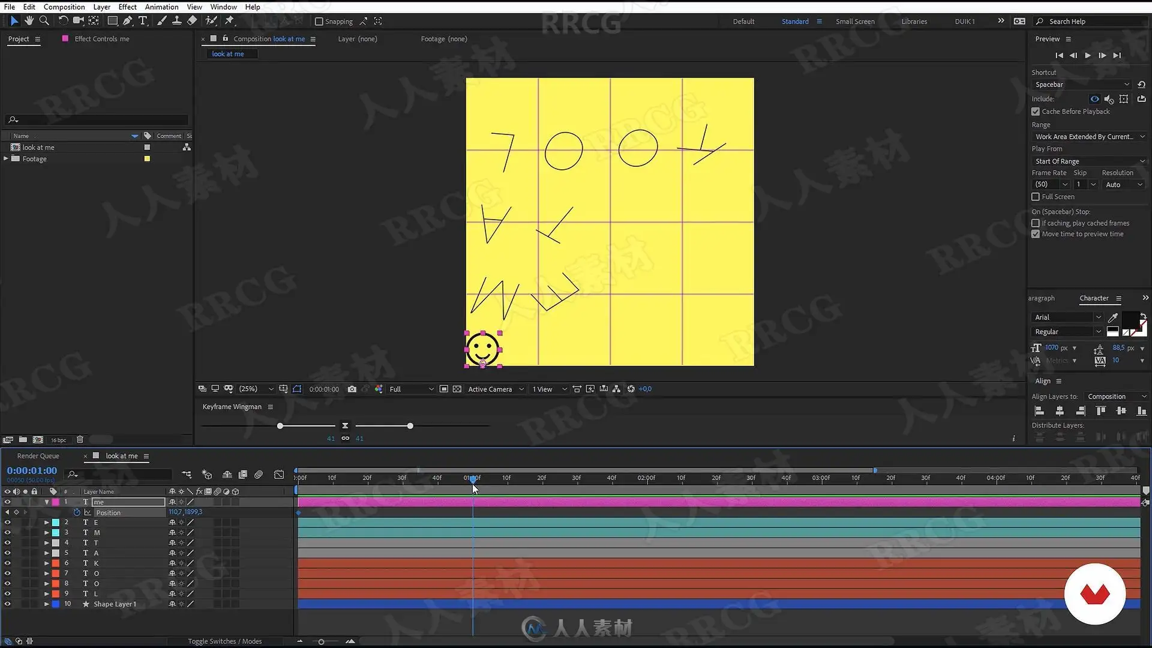Screen dimensions: 1152x648
Task: Enable the Snapping checkbox
Action: [x=319, y=22]
